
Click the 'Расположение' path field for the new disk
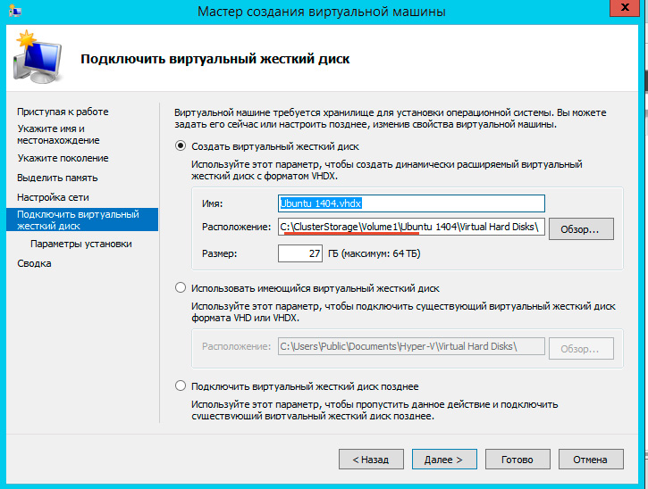coord(410,228)
